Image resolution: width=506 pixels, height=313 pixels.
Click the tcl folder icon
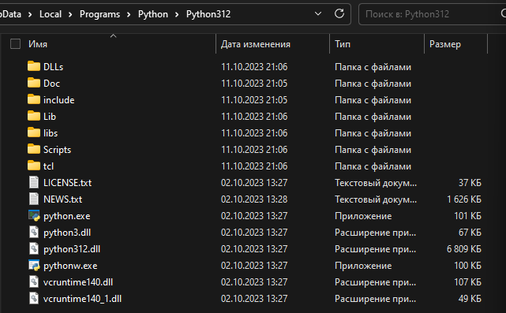coord(34,166)
